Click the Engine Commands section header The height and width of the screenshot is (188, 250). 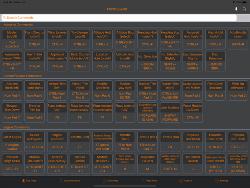pos(17,127)
